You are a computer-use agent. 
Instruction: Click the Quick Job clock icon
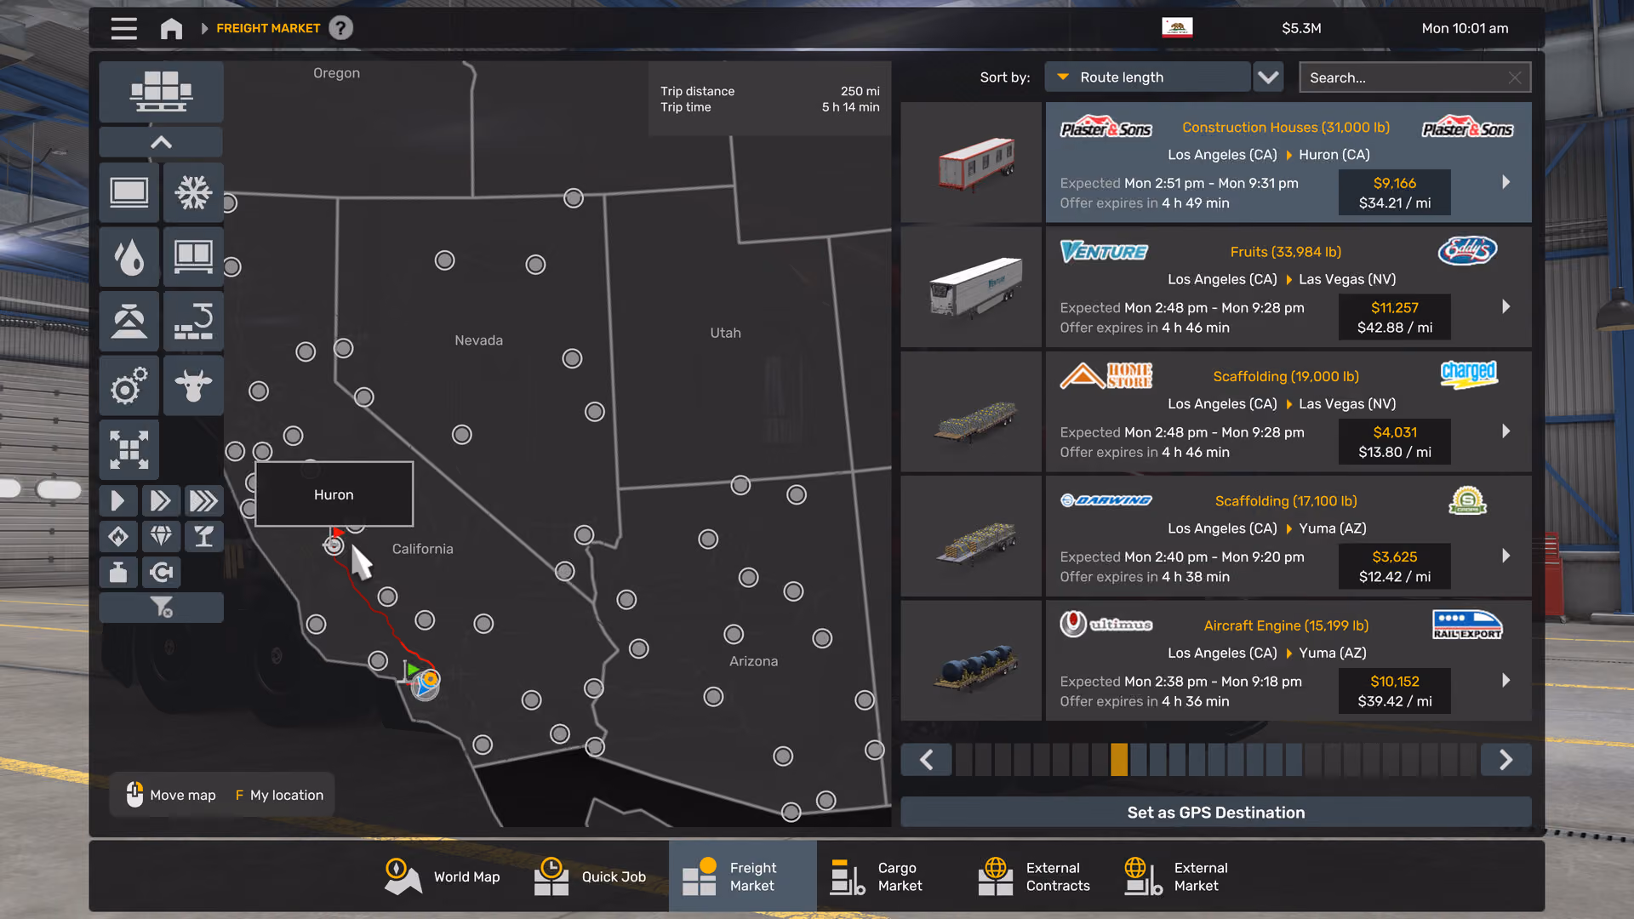click(x=551, y=876)
